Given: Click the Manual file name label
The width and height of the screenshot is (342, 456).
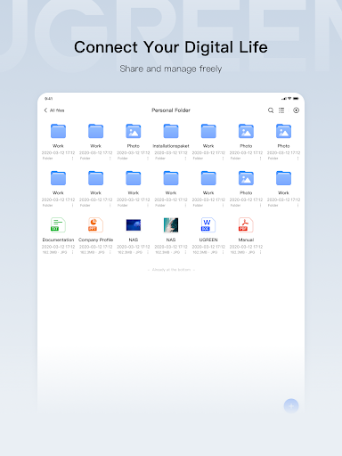Looking at the screenshot, I should [x=246, y=240].
